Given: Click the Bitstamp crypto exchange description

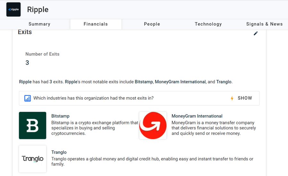Looking at the screenshot, I should (95, 128).
